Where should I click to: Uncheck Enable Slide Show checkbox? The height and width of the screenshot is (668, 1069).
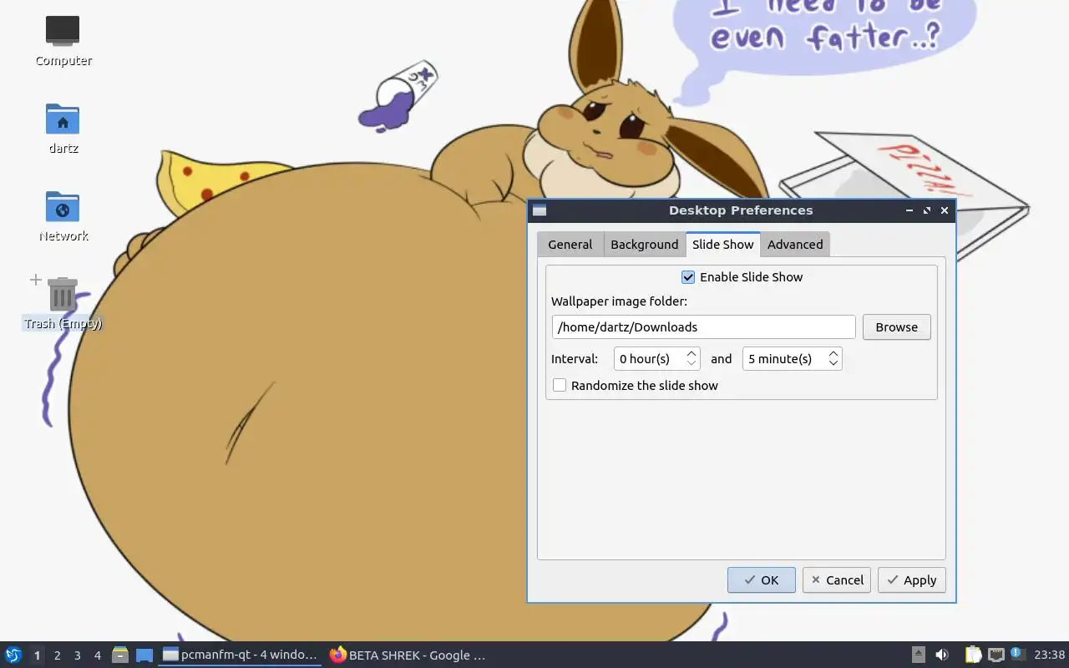[688, 277]
